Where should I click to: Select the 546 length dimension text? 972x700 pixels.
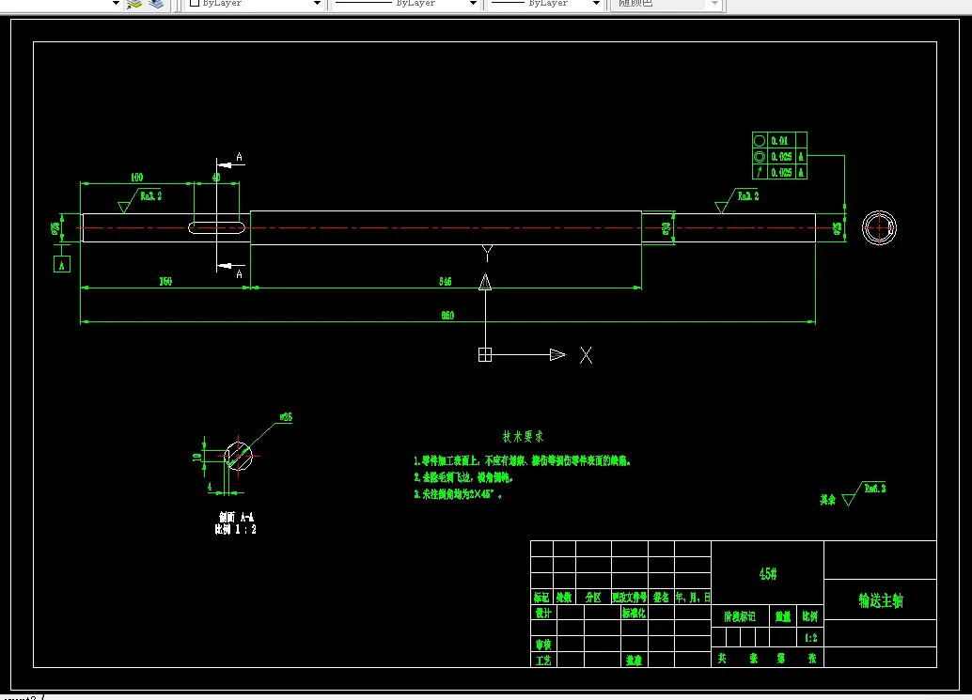coord(445,281)
